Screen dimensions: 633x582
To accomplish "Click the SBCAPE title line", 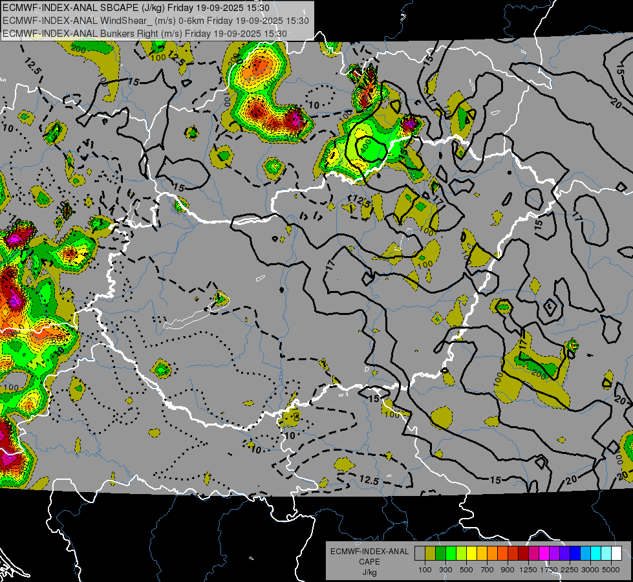I will coord(136,8).
